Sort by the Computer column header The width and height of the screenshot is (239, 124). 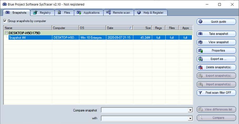tap(65, 28)
